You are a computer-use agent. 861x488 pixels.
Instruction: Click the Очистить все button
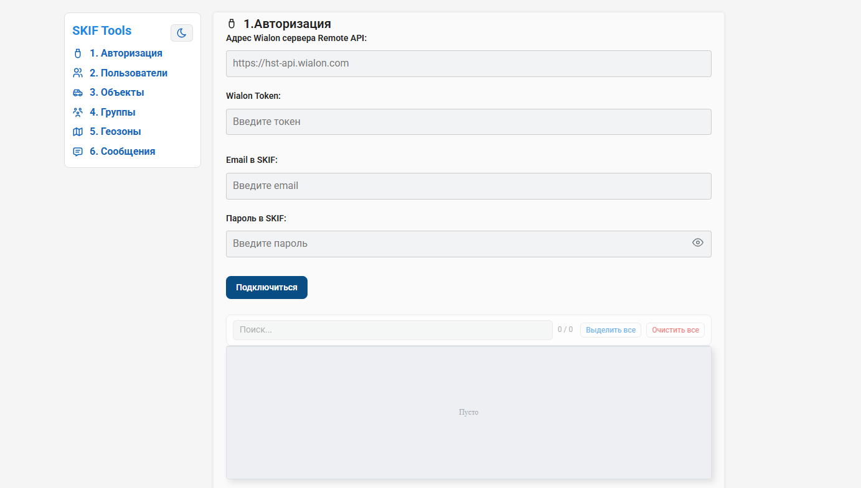[x=675, y=330]
